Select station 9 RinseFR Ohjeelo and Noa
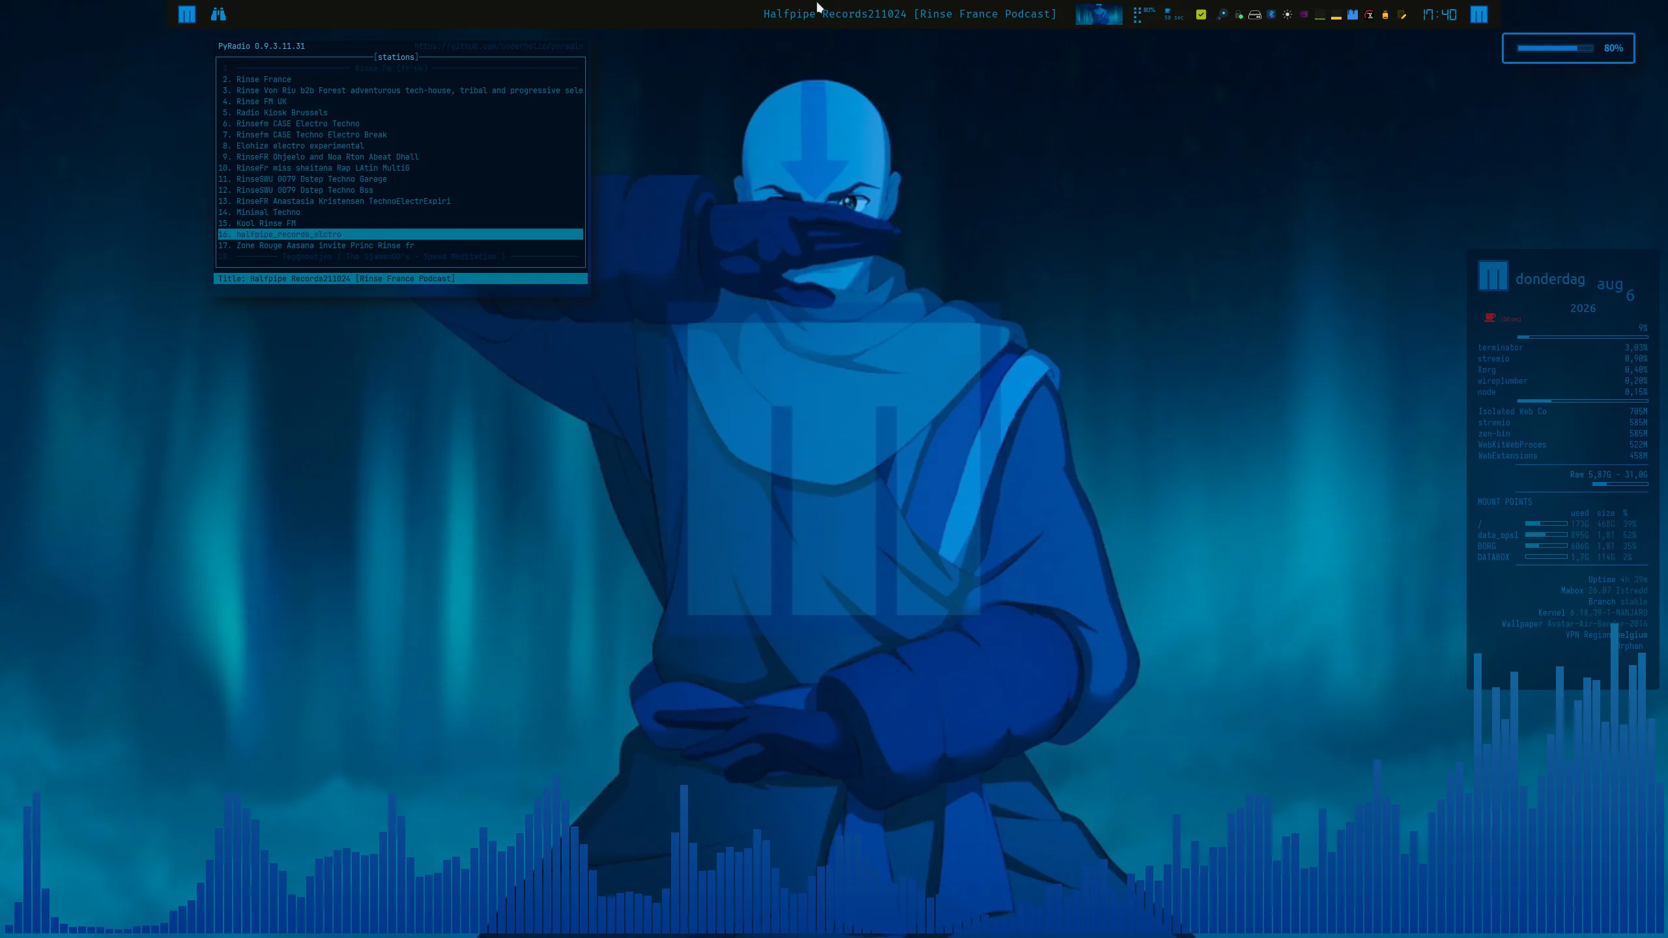 coord(401,157)
